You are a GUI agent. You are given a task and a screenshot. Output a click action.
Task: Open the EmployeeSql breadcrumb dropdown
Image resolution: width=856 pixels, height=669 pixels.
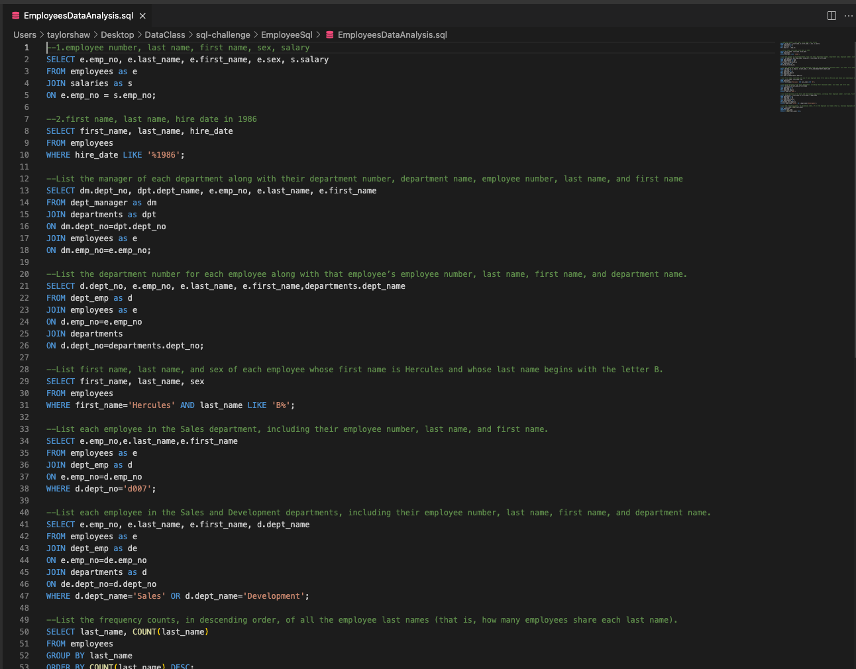287,34
